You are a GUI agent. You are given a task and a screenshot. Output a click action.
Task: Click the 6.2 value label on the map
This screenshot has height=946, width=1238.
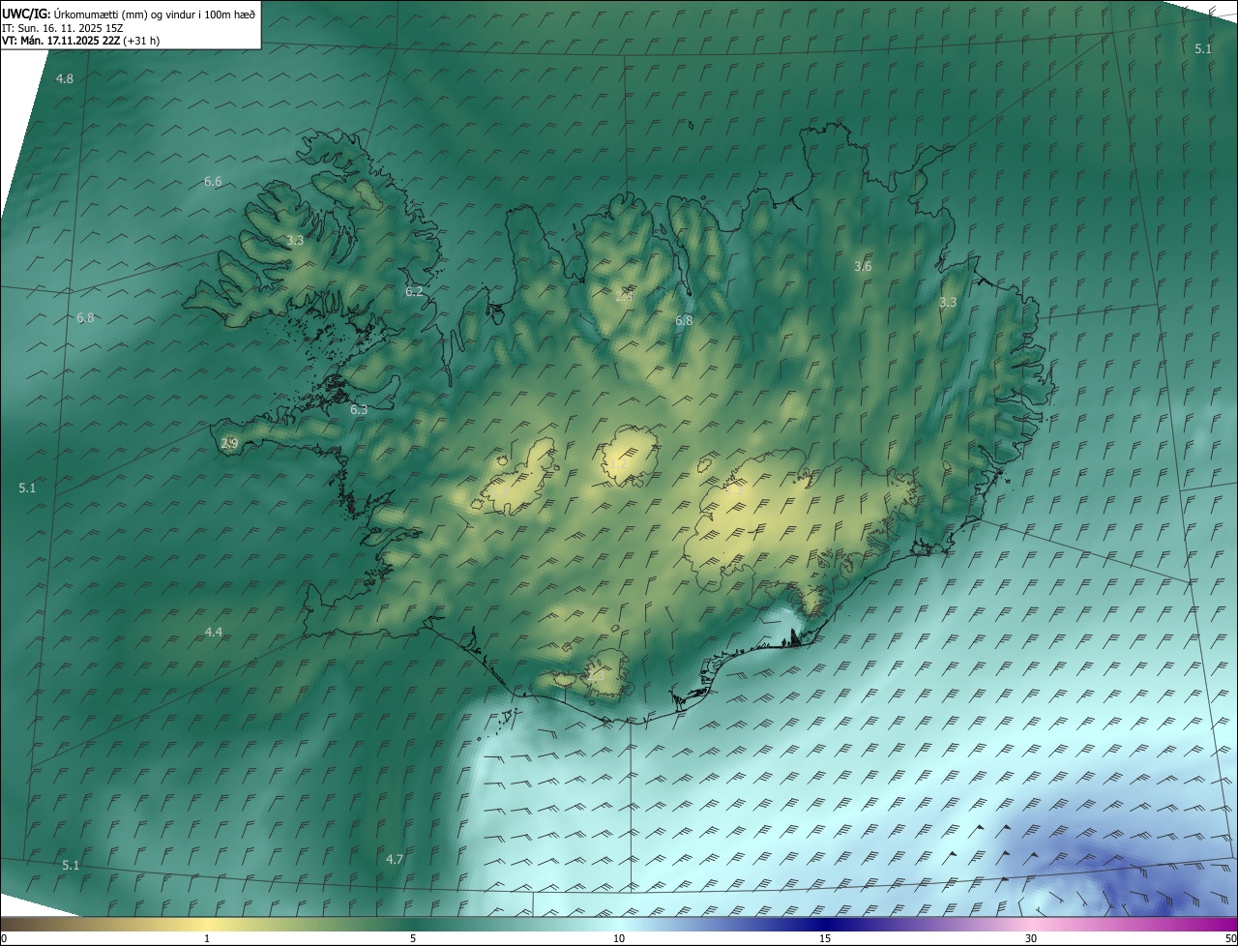click(414, 291)
